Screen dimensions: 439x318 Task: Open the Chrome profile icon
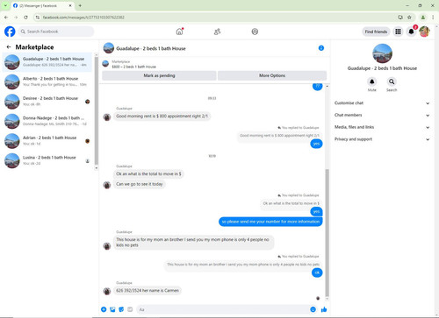423,18
